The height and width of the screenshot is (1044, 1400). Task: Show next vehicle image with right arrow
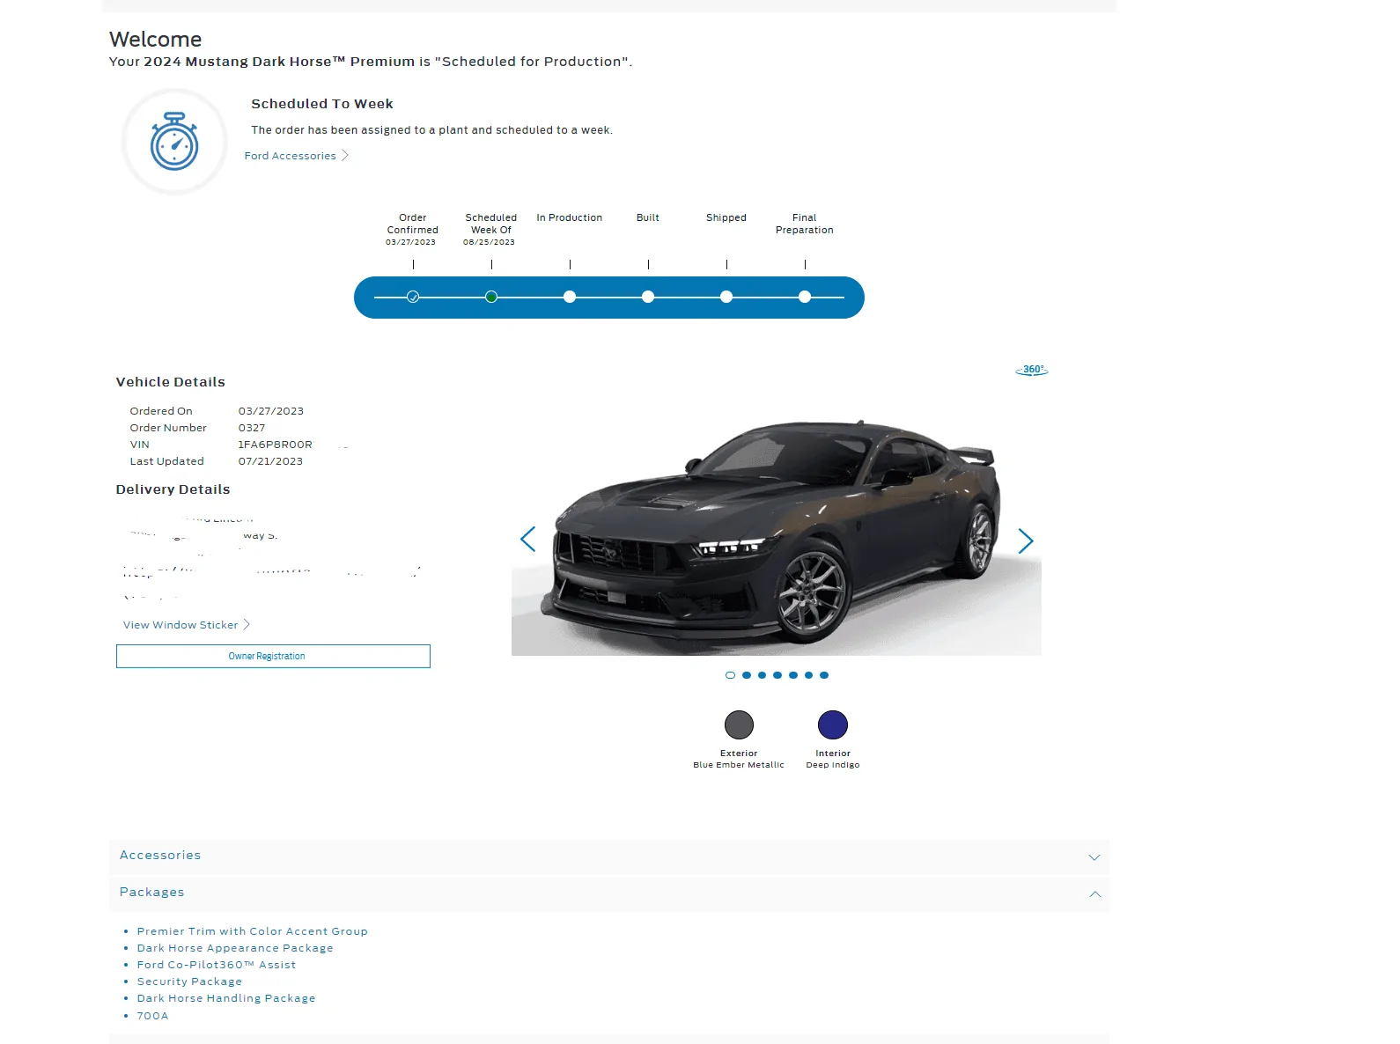[1026, 540]
